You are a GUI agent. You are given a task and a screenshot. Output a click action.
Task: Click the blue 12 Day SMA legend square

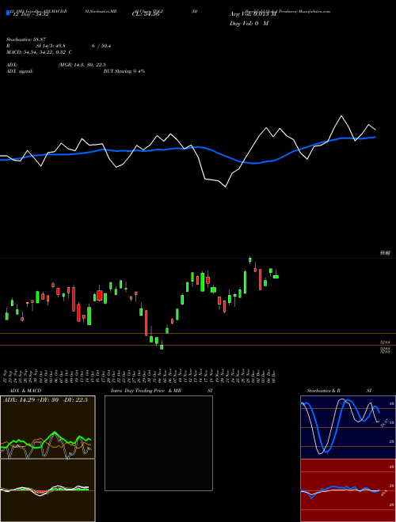[x=8, y=13]
